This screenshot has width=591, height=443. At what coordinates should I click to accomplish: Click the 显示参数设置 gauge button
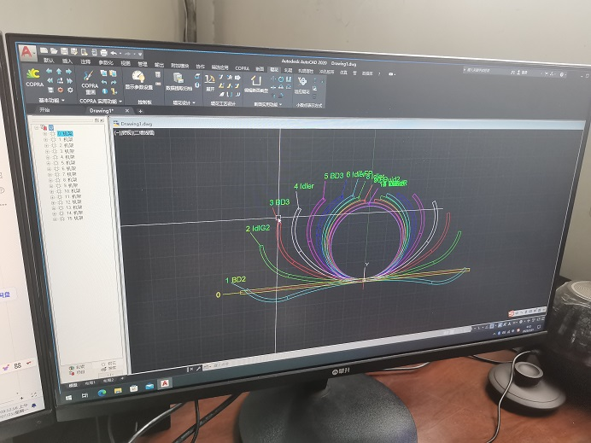139,81
